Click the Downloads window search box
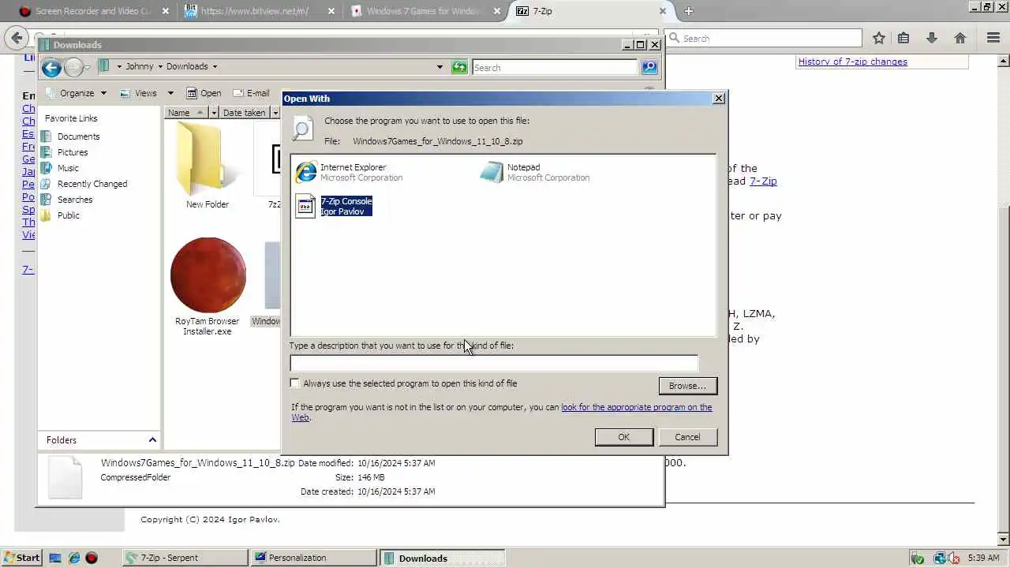The image size is (1010, 568). click(x=555, y=68)
